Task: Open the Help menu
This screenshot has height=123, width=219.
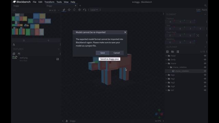Action: [x=73, y=2]
